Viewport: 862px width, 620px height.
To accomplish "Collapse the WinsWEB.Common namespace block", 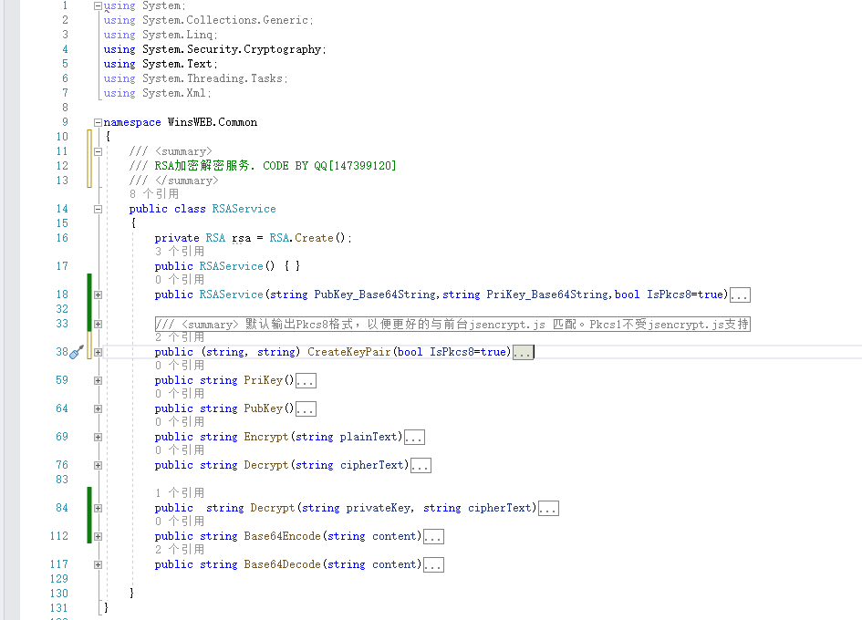I will [x=98, y=122].
